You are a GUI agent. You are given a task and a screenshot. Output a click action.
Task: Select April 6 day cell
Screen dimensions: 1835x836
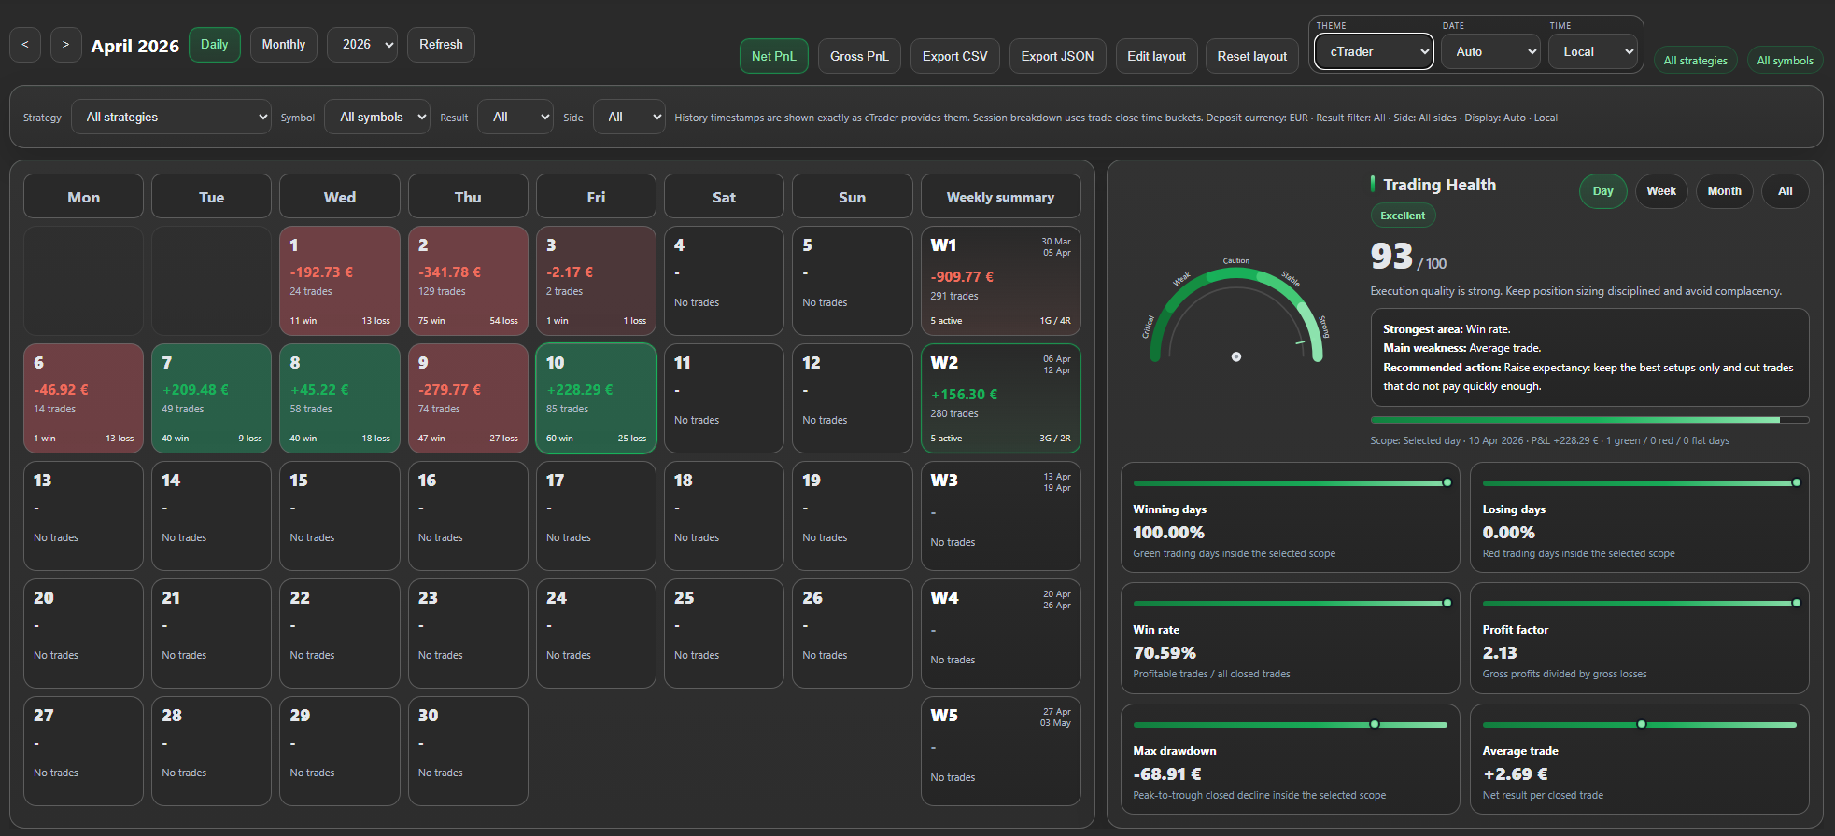(x=83, y=398)
